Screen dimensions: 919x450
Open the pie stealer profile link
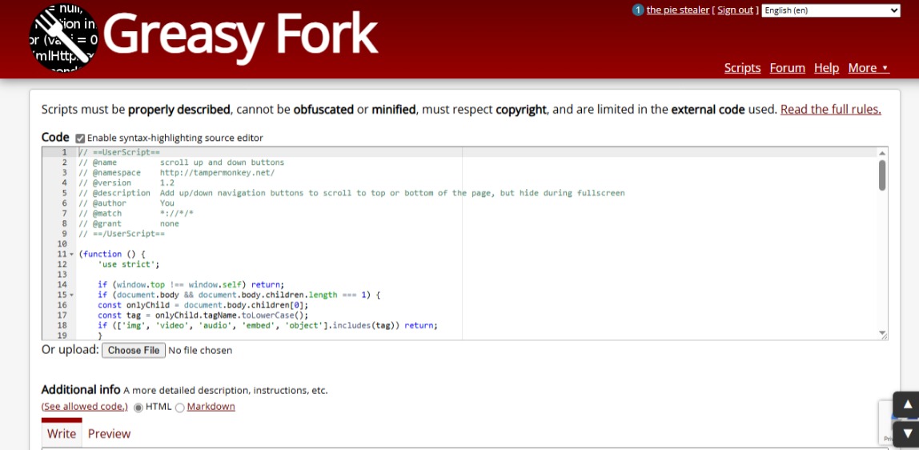(x=677, y=10)
